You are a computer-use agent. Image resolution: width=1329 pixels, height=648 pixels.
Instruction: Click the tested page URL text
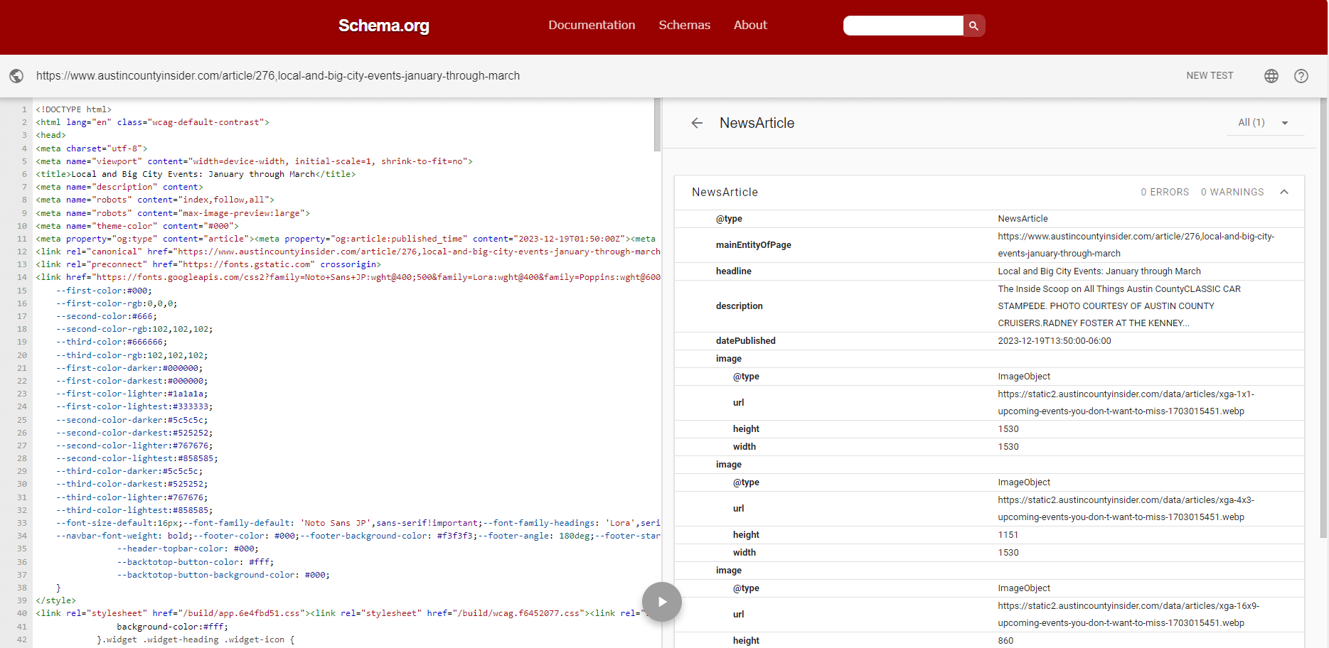(278, 75)
